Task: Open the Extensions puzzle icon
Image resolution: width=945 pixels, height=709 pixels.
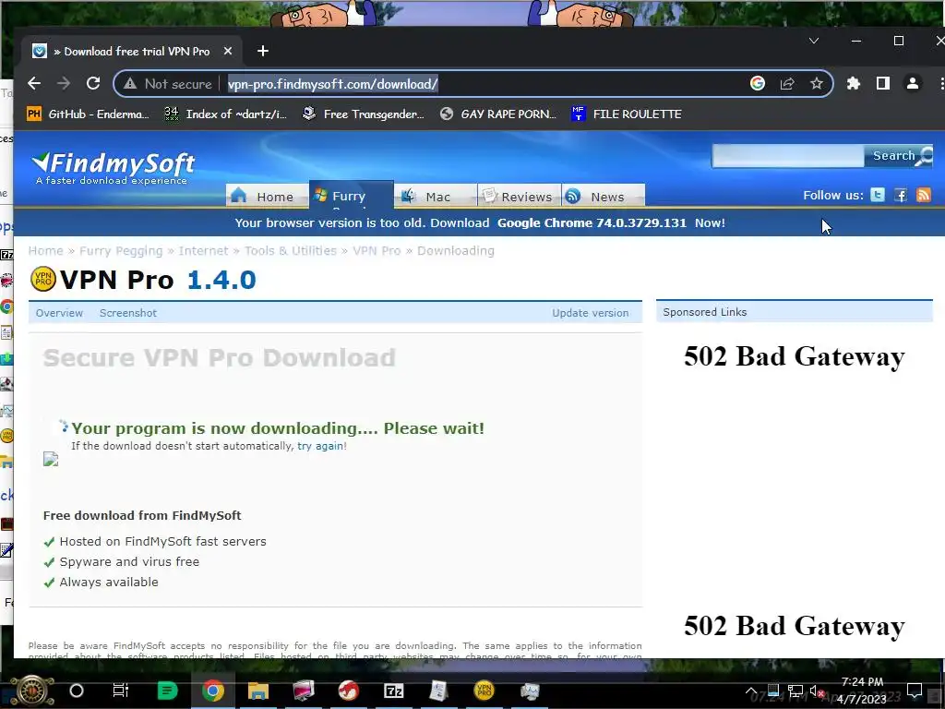Action: pyautogui.click(x=854, y=83)
